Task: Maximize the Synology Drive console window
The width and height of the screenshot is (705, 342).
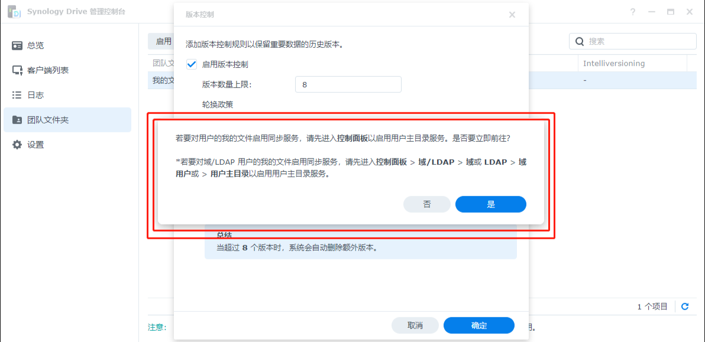Action: click(671, 12)
